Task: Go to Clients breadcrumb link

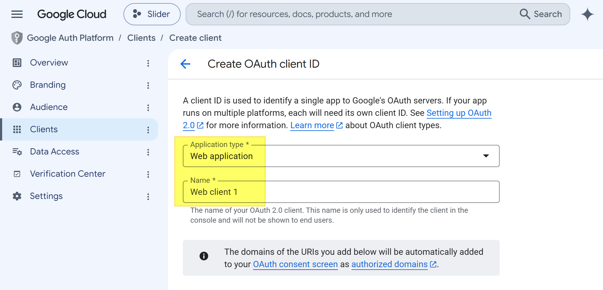Action: coord(141,38)
